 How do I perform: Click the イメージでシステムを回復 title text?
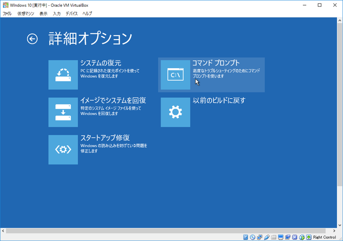(113, 100)
